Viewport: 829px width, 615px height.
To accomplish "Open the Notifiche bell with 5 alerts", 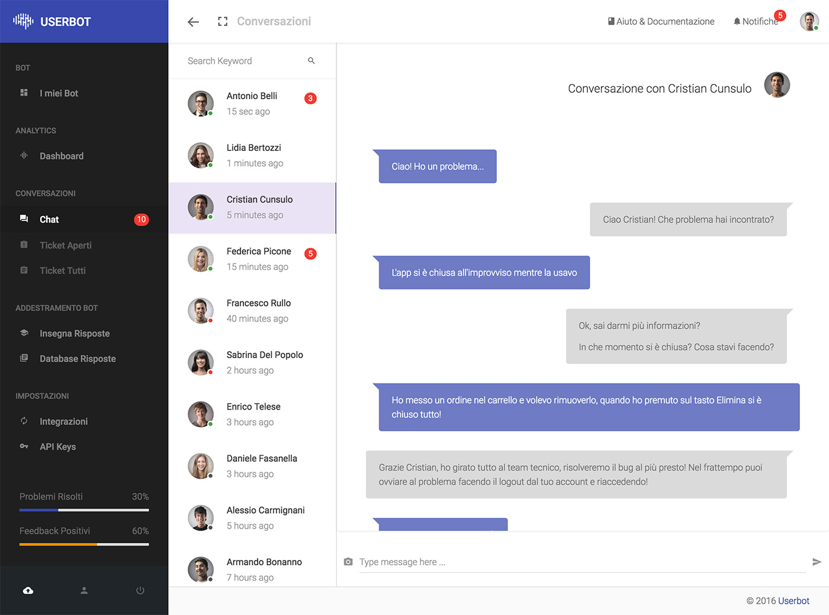I will coord(760,21).
